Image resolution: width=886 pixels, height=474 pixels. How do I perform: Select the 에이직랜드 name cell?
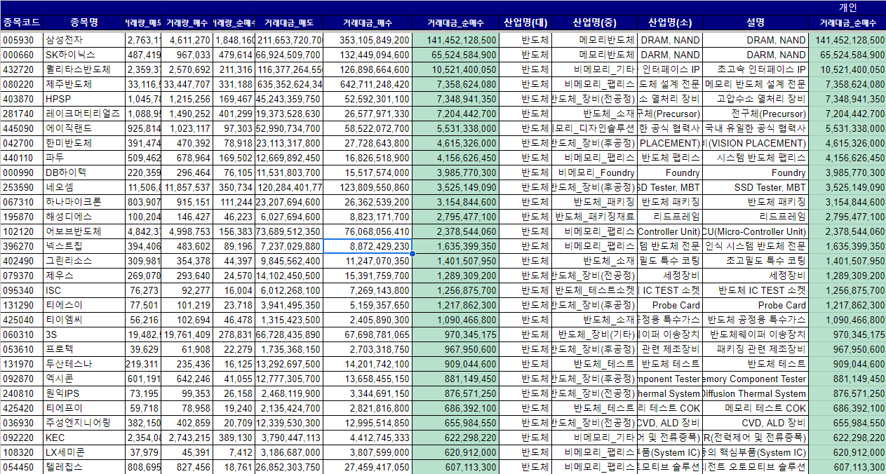click(84, 128)
